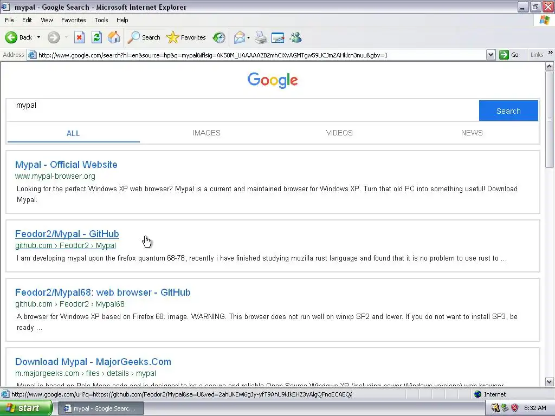Open the Favorites star button
This screenshot has height=416, width=555.
tap(186, 37)
